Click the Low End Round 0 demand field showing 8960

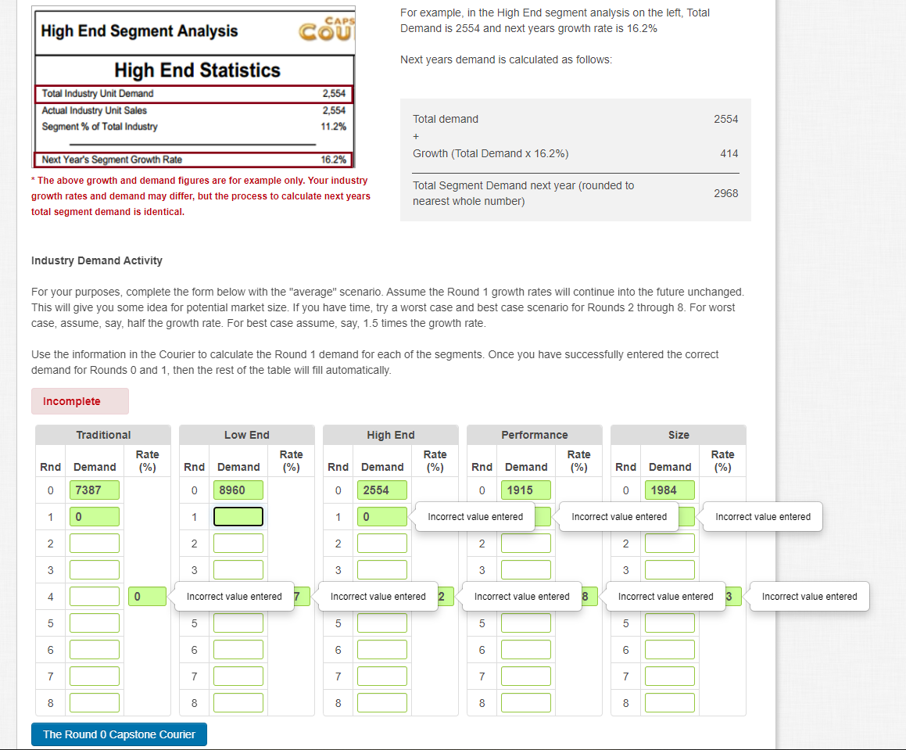click(x=238, y=490)
